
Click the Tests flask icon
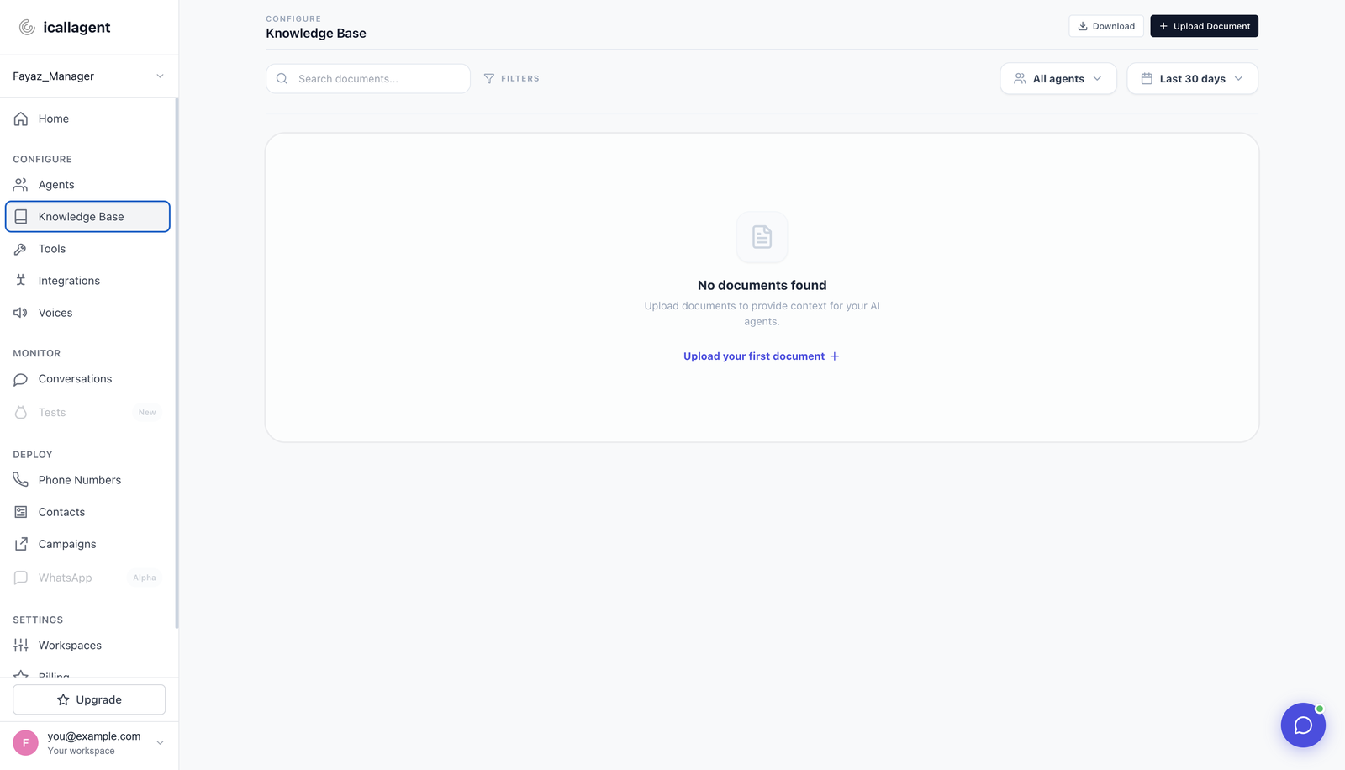[21, 412]
